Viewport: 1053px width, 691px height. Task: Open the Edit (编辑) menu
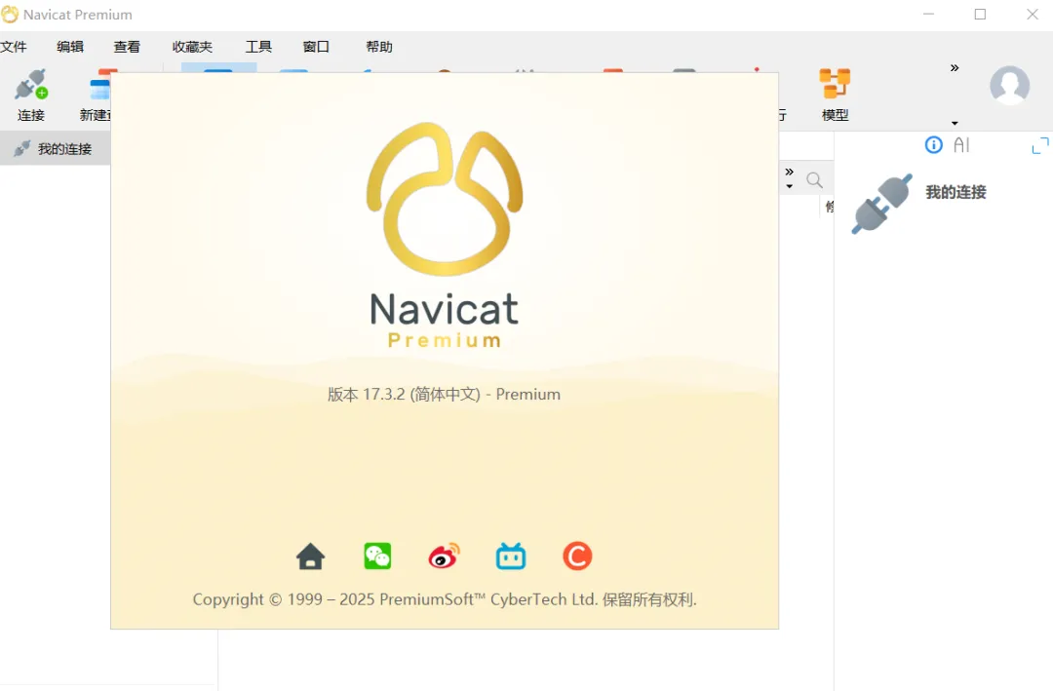click(x=70, y=47)
